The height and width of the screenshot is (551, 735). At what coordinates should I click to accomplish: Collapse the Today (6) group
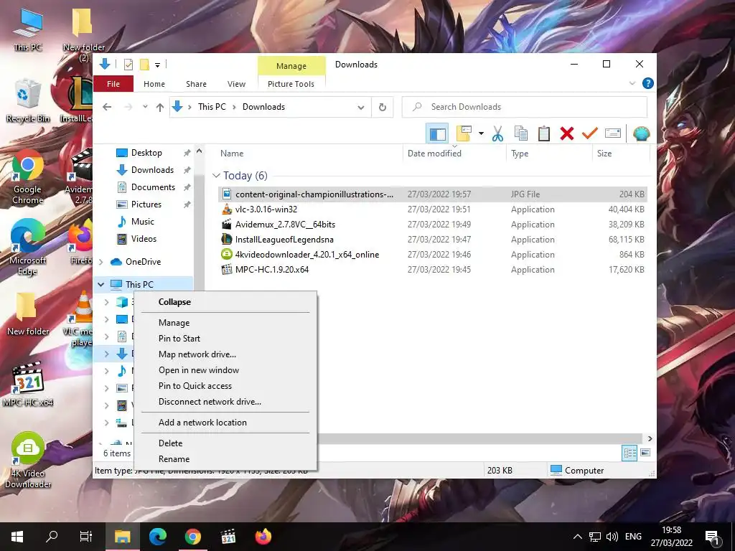(x=216, y=176)
